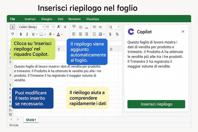The height and width of the screenshot is (132, 198).
Task: Select column D header
Action: click(x=111, y=49)
